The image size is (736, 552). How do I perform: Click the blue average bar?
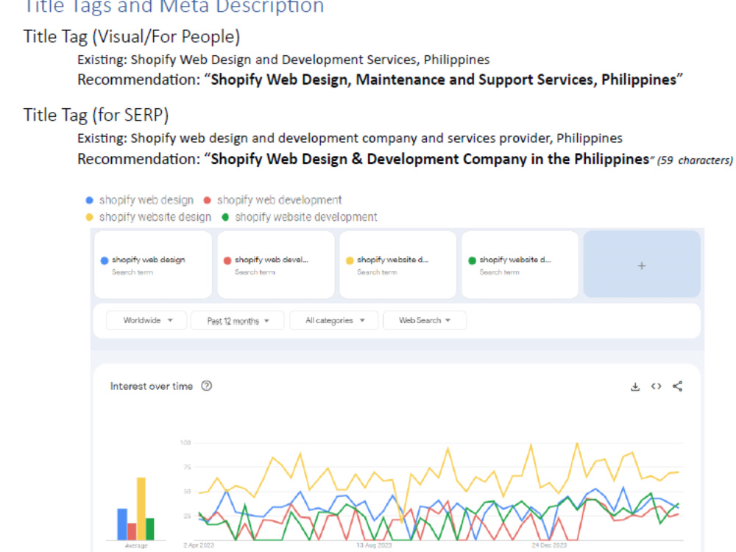pyautogui.click(x=122, y=524)
